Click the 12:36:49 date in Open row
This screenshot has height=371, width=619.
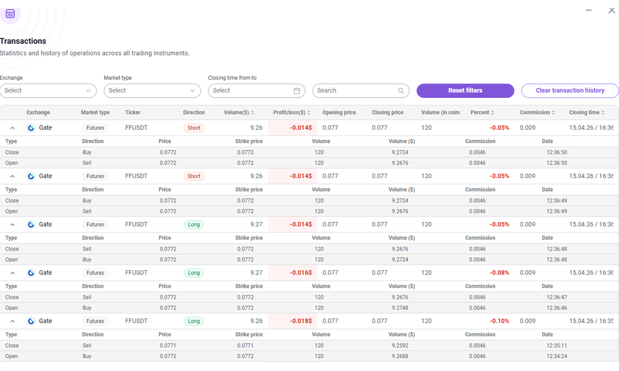click(556, 211)
